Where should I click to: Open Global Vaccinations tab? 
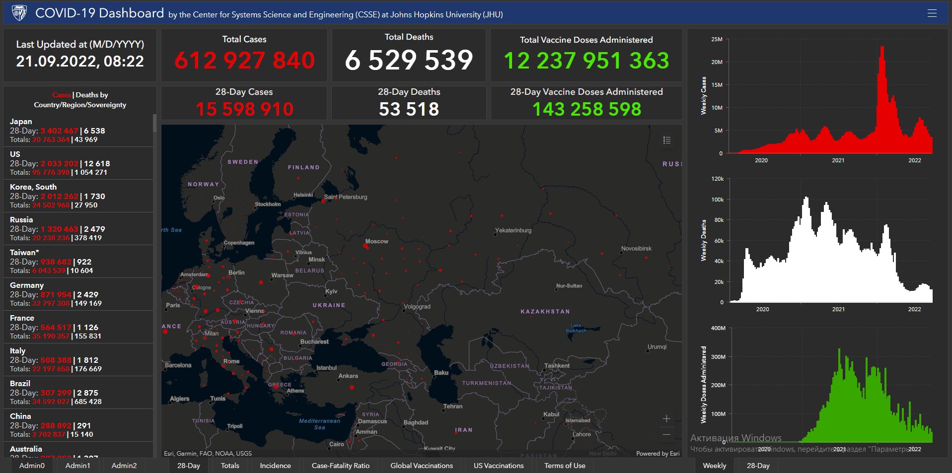[x=422, y=466]
